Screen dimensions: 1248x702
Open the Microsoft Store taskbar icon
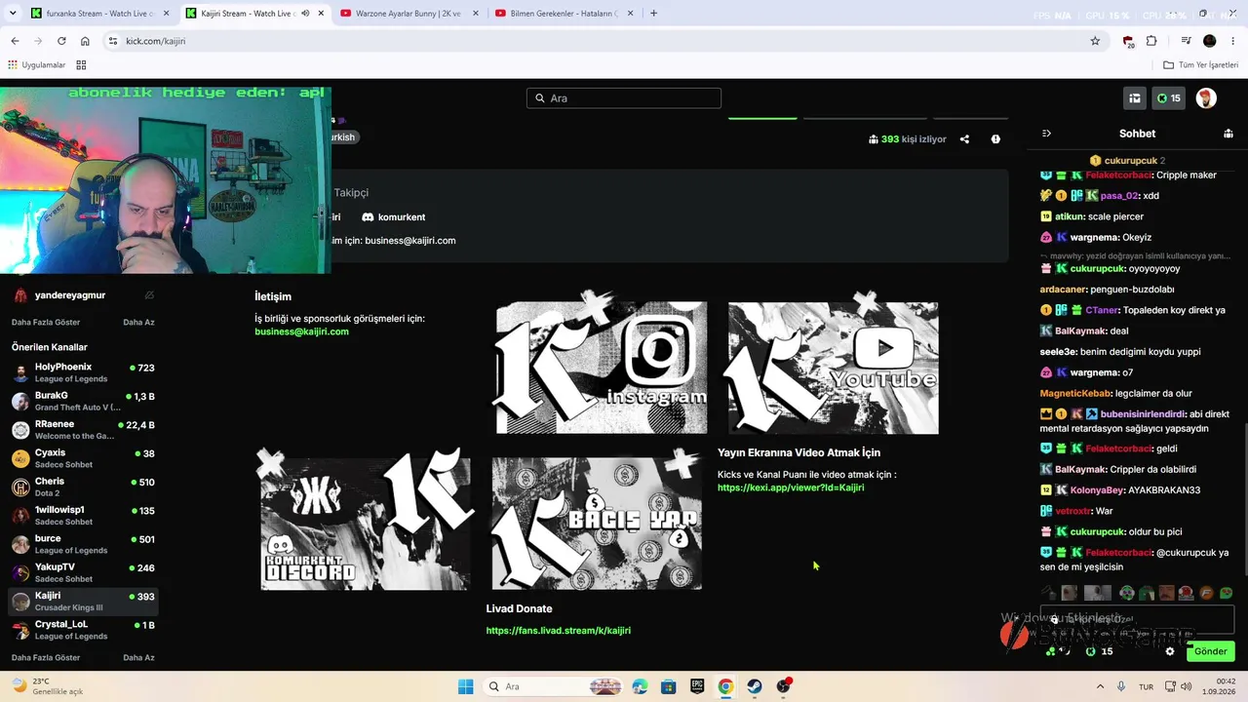[x=668, y=686]
